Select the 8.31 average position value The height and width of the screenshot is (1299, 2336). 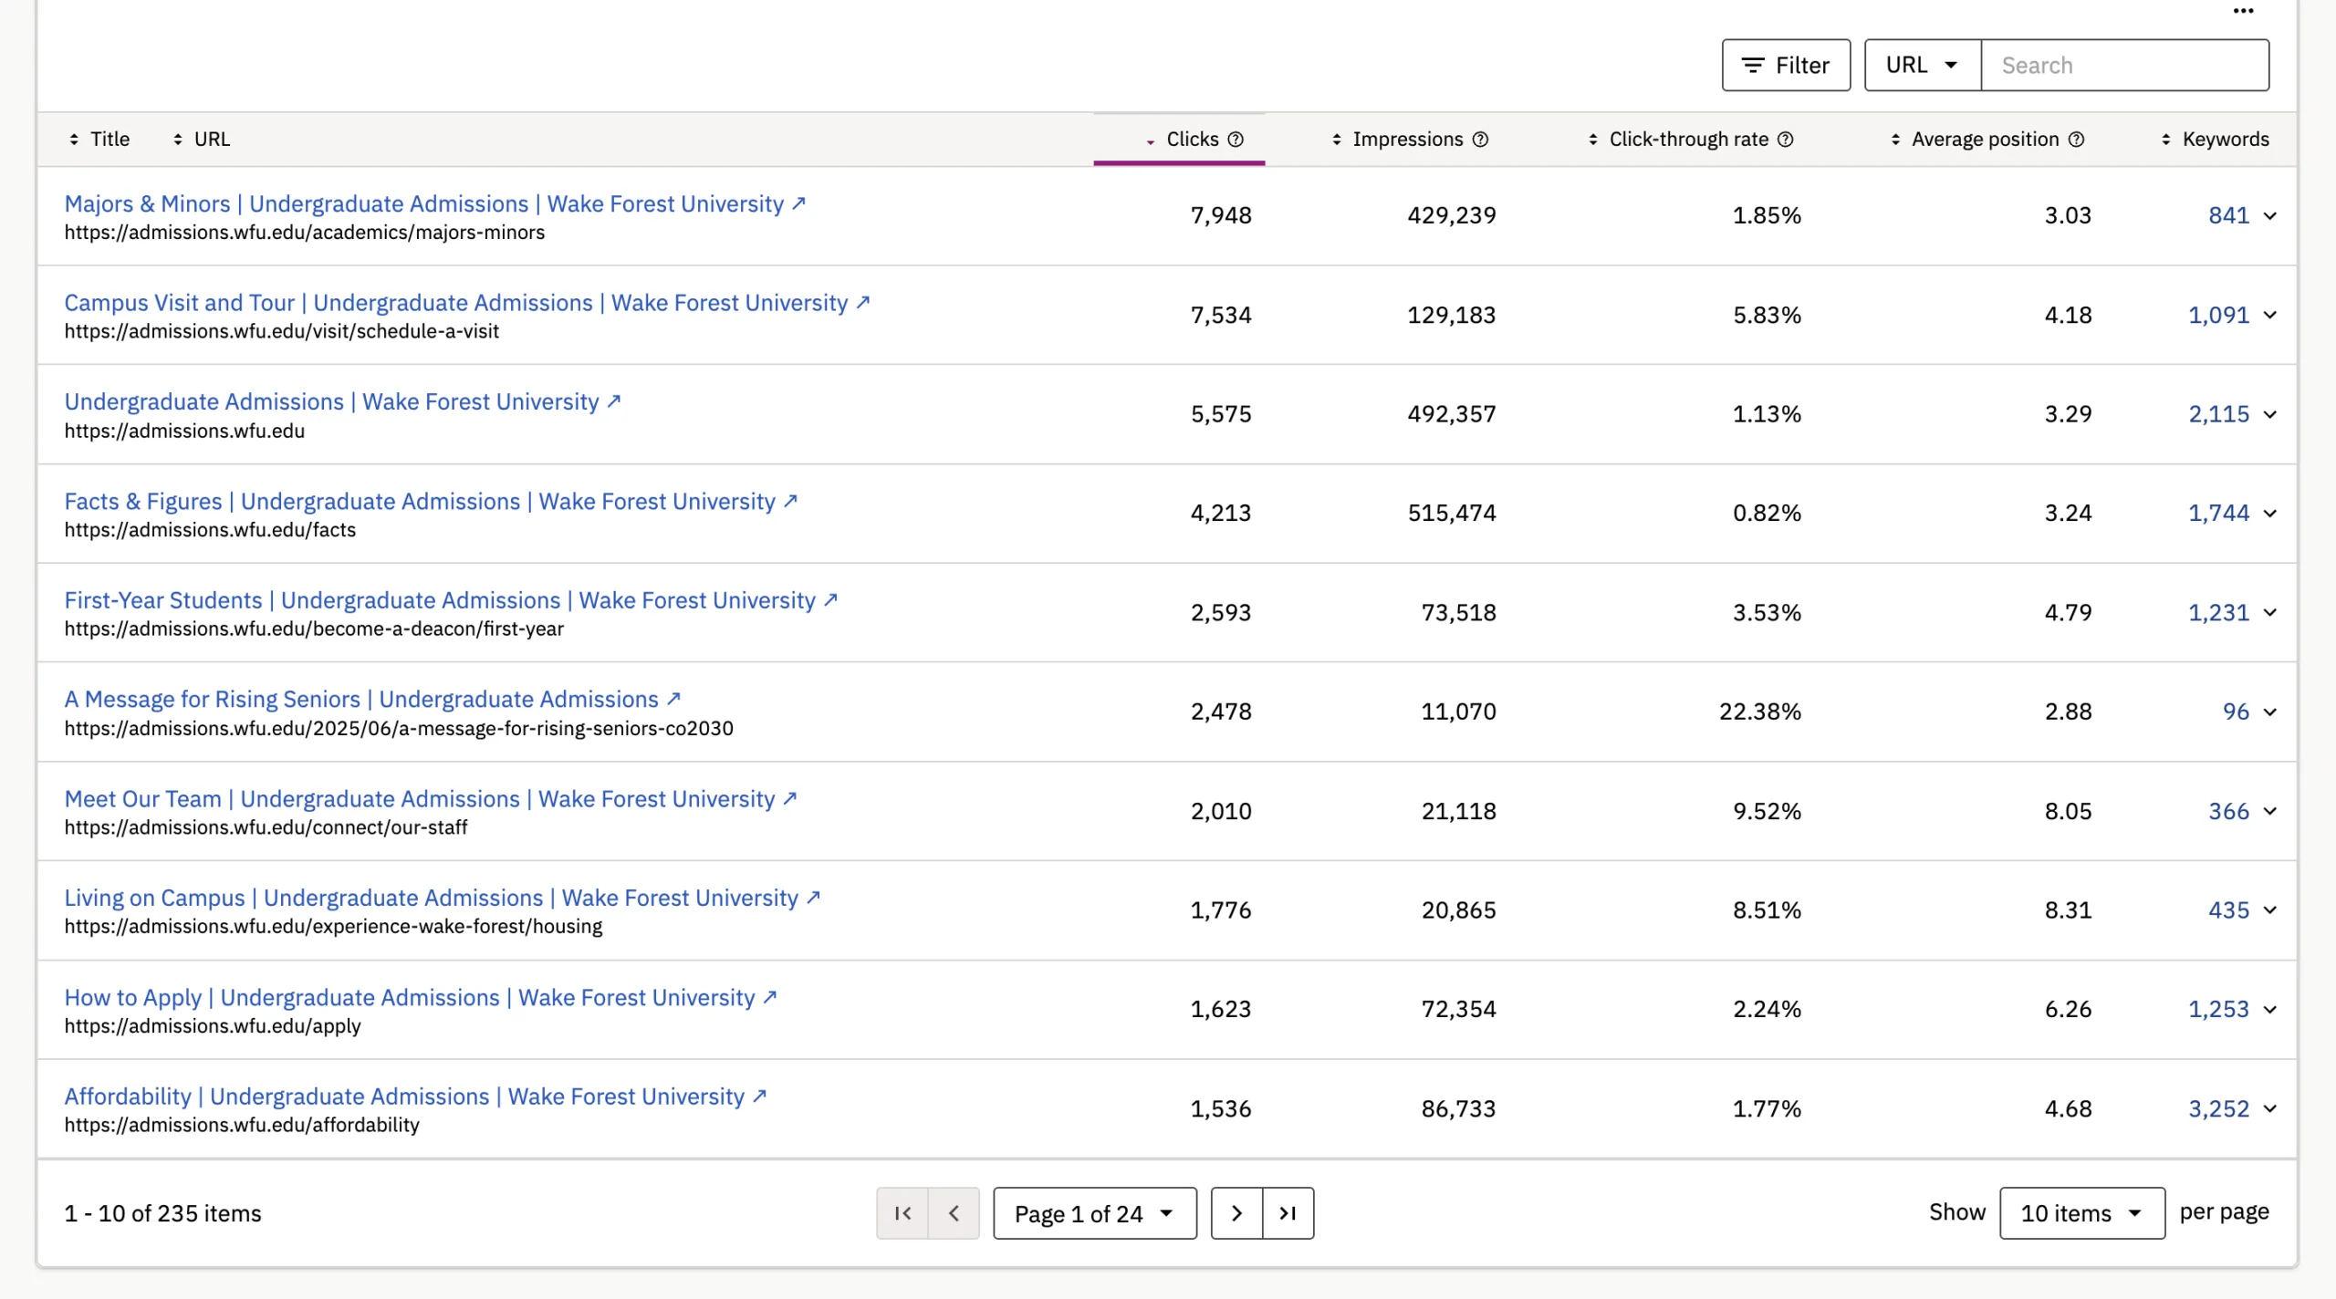[2067, 909]
